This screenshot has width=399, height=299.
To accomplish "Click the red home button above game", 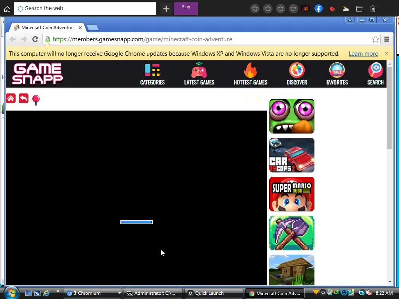I will tap(11, 98).
